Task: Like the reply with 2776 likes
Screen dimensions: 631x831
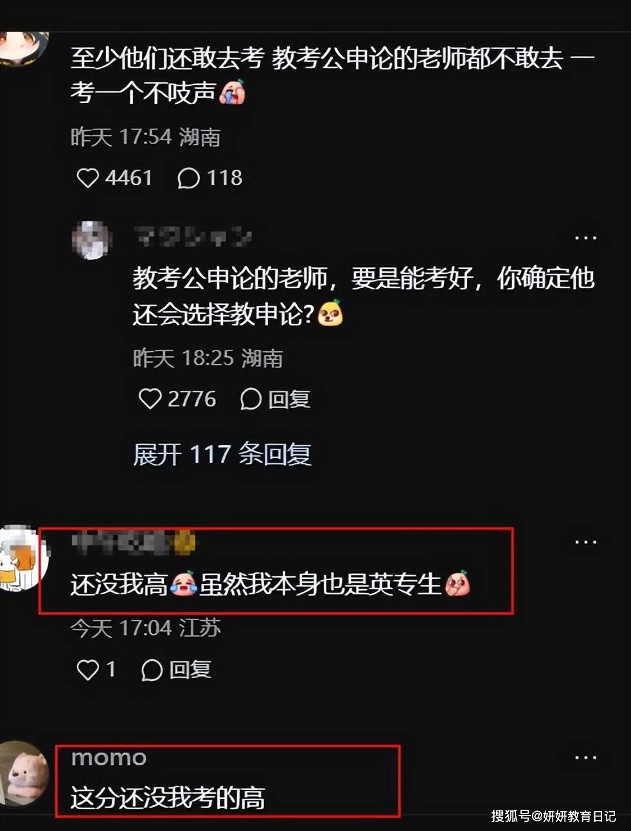Action: coord(150,399)
